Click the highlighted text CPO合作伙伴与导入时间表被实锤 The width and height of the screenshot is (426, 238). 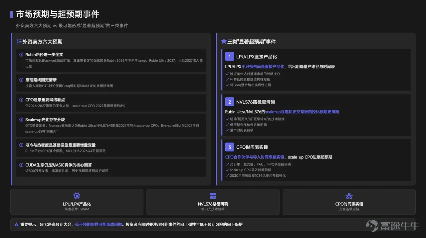coord(255,157)
